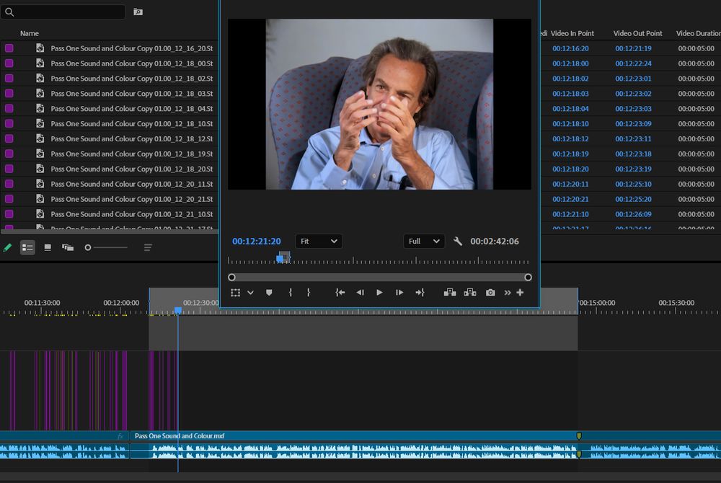Click the Project panel horizontal scrollbar
This screenshot has height=483, width=721.
click(x=110, y=231)
